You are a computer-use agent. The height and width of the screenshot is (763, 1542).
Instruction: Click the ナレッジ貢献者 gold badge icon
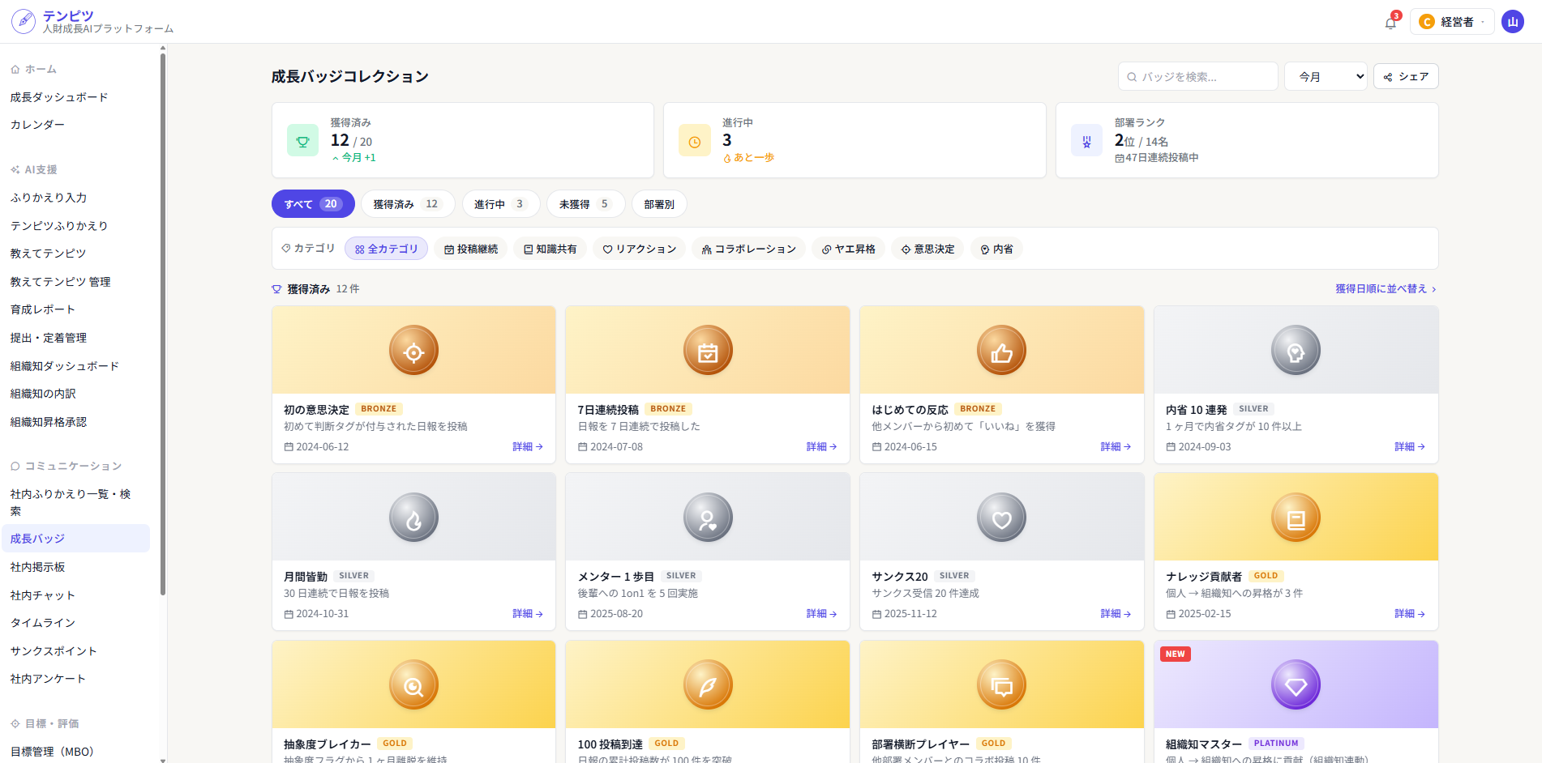[1296, 518]
